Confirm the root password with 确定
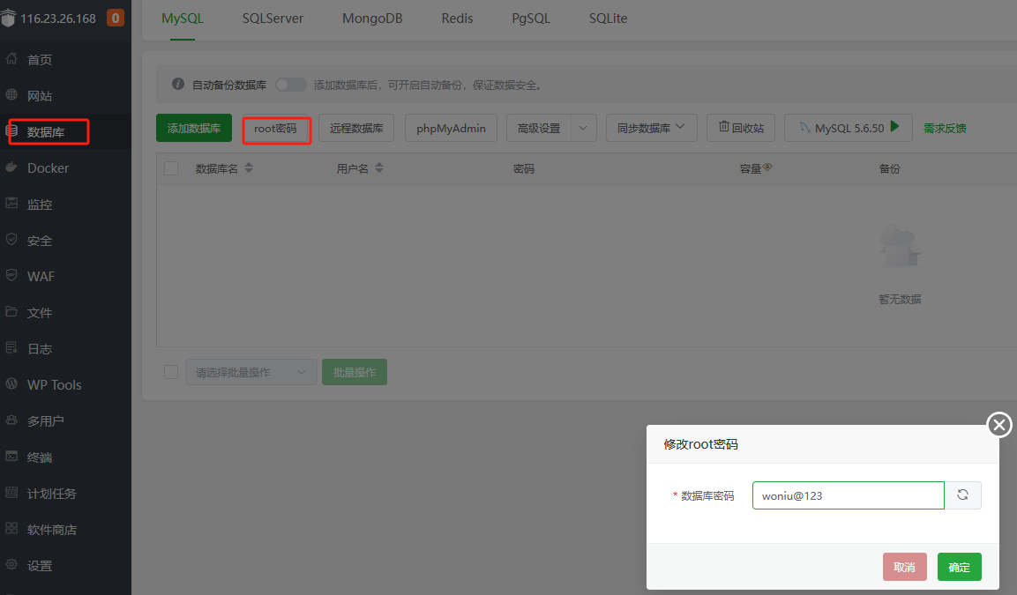Viewport: 1017px width, 595px height. point(959,567)
